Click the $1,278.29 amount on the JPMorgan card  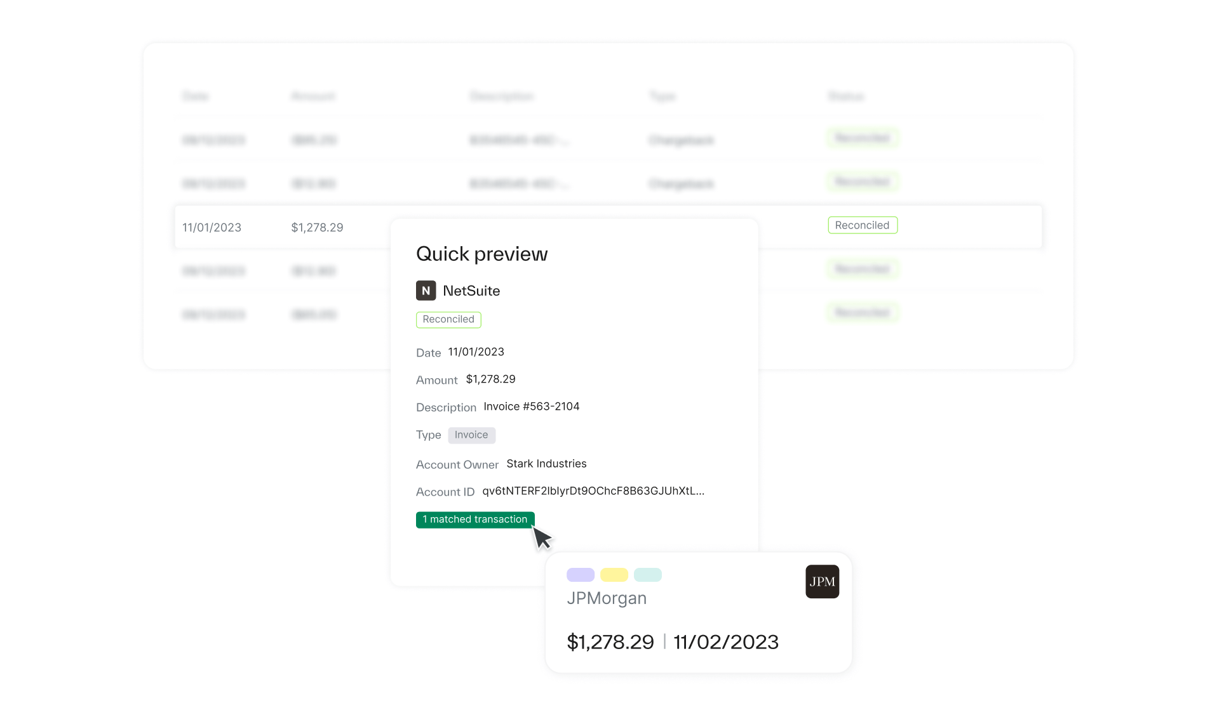click(x=610, y=642)
